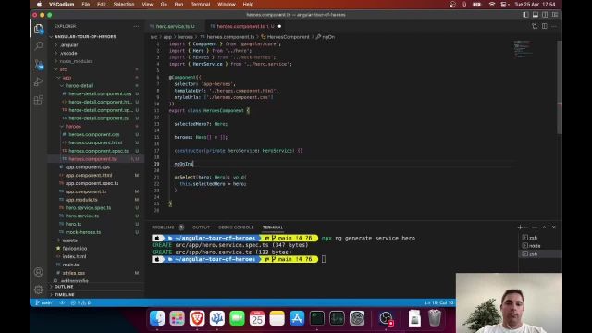This screenshot has height=333, width=592.
Task: Toggle the bottom panel visibility
Action: (x=536, y=15)
